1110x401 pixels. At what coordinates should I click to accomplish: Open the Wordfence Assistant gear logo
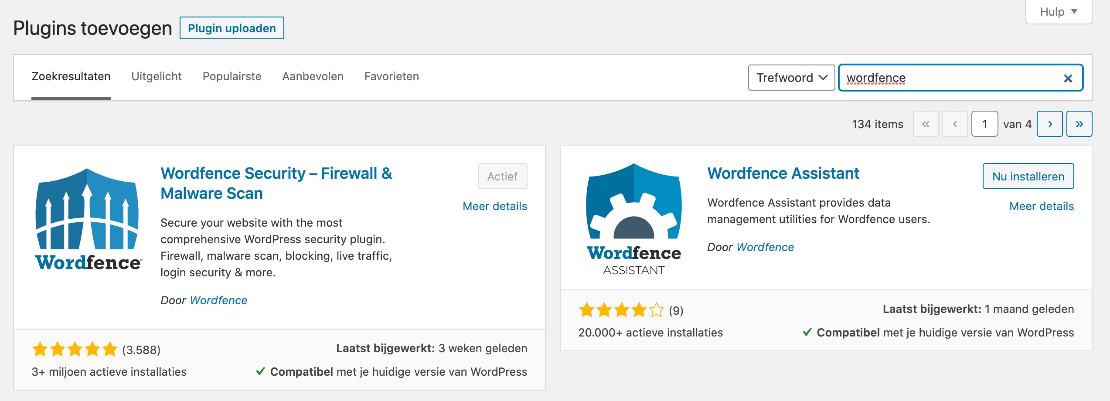tap(633, 219)
